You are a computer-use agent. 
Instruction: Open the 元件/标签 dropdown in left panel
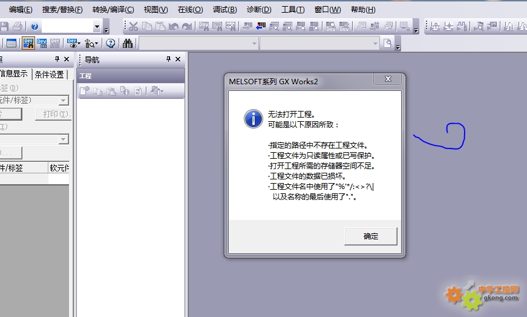[63, 100]
